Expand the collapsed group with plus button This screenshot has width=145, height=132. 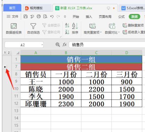5,67
